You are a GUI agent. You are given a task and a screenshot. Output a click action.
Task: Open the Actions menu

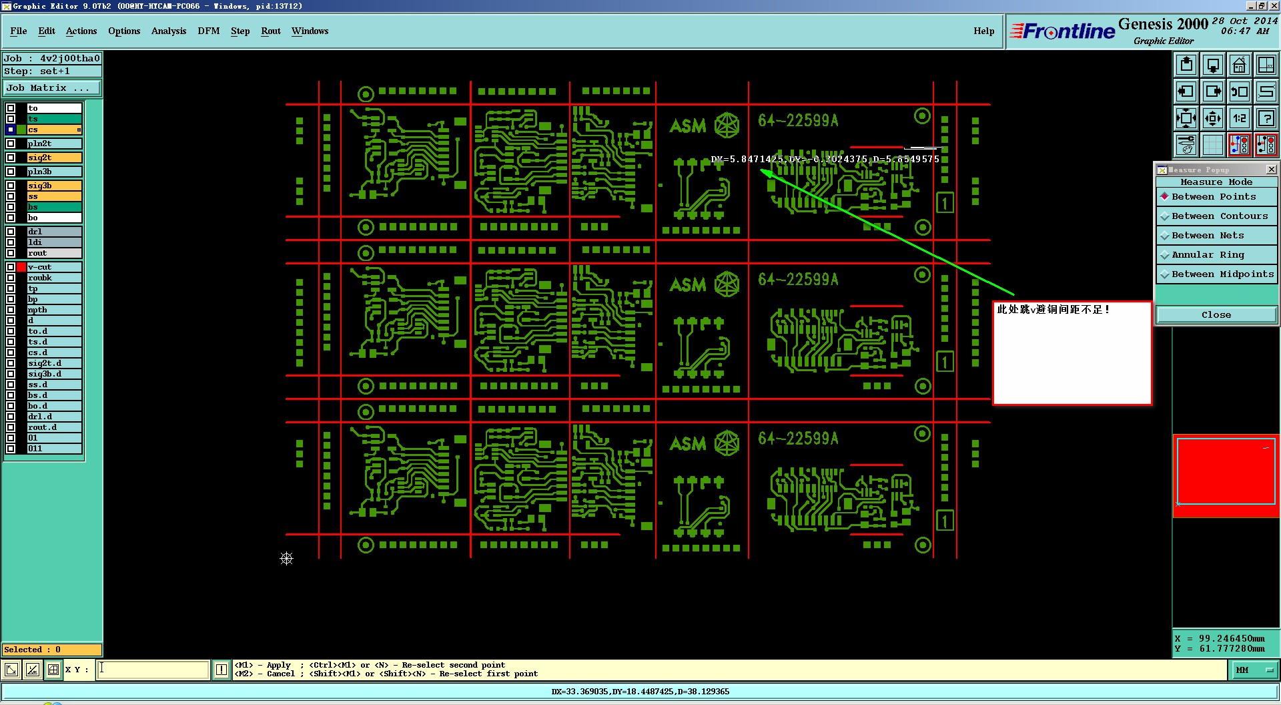point(81,31)
